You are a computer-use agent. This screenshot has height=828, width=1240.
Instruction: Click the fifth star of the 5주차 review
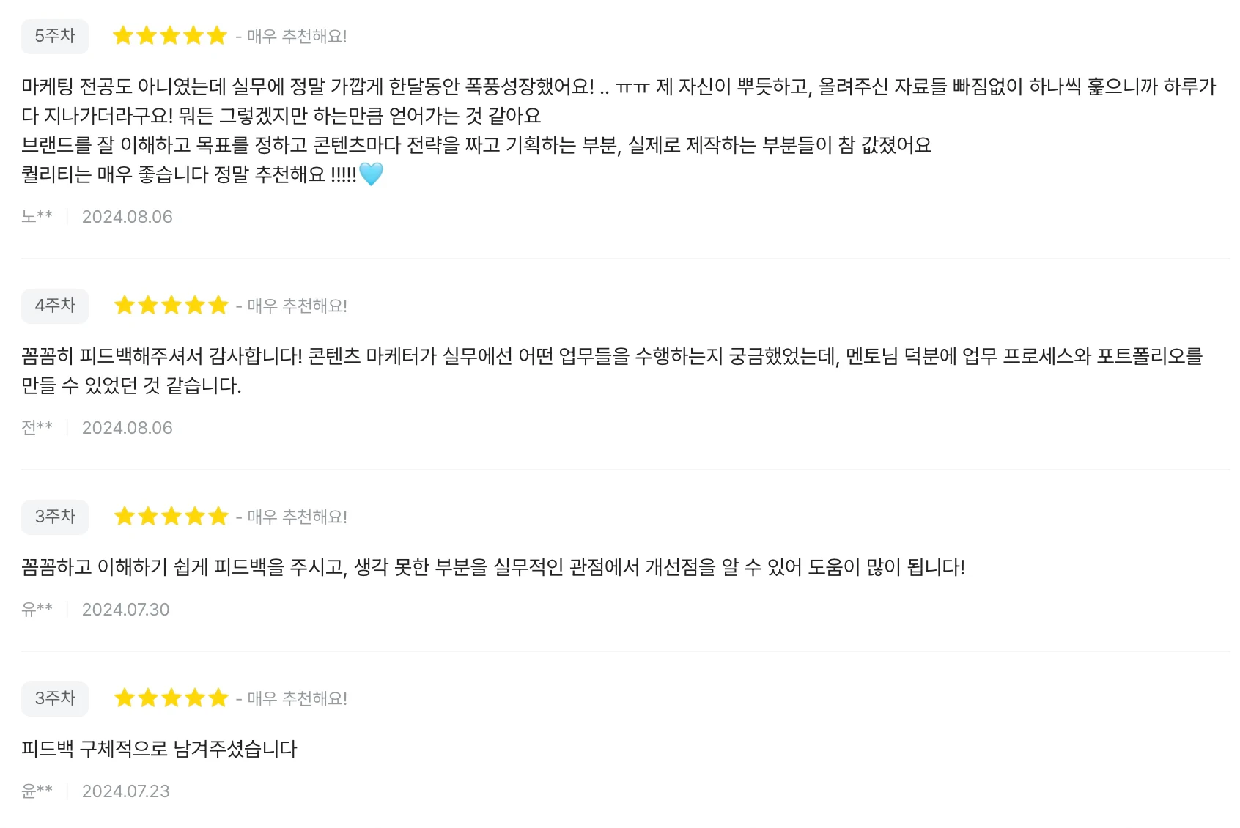217,35
